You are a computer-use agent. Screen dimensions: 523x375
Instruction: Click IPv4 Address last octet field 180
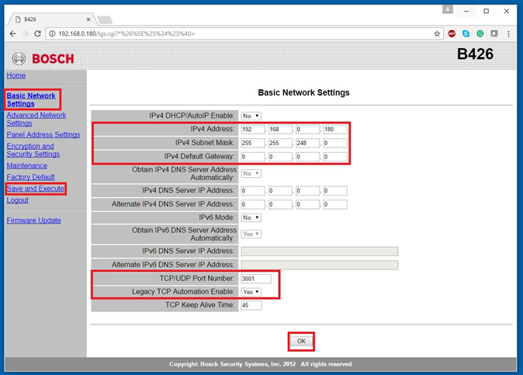tap(335, 129)
